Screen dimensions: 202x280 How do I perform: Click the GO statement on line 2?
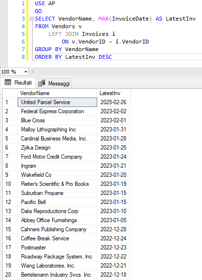38,11
